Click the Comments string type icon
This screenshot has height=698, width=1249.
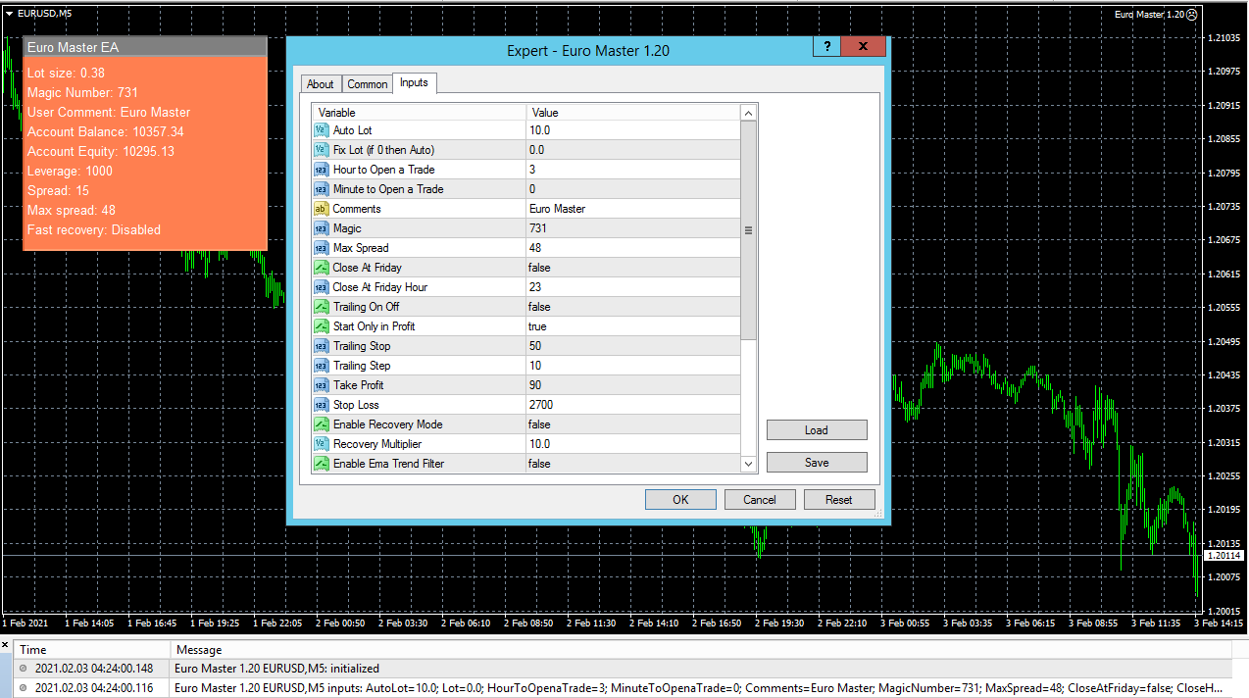[321, 209]
